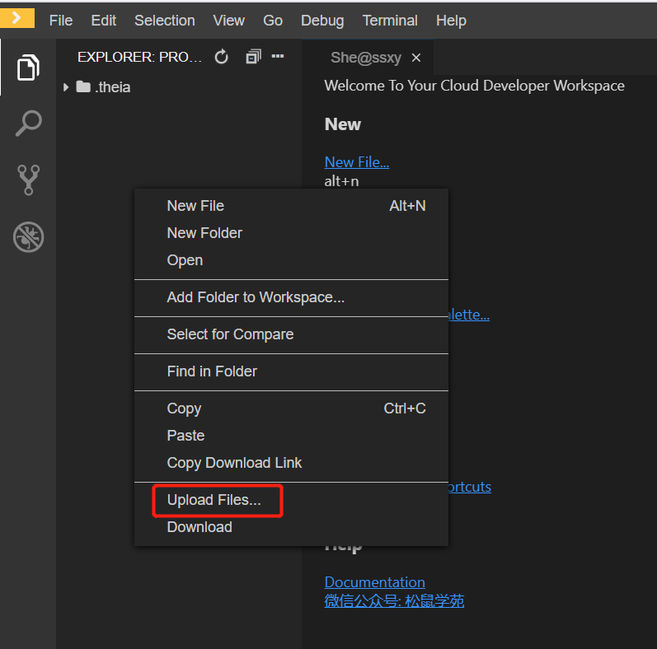Viewport: 657px width, 649px height.
Task: Select Paste in the context menu
Action: pyautogui.click(x=291, y=436)
